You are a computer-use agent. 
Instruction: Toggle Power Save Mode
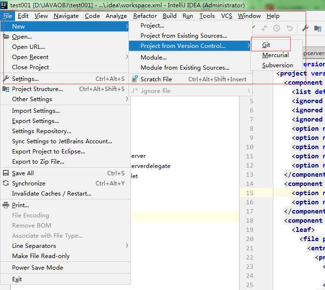coord(38,268)
